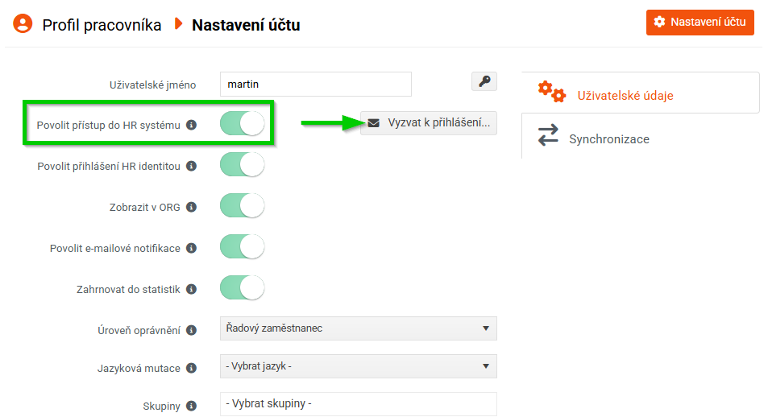Click info icon beside Povolit přístup do HR systému
The width and height of the screenshot is (768, 417).
coord(191,126)
